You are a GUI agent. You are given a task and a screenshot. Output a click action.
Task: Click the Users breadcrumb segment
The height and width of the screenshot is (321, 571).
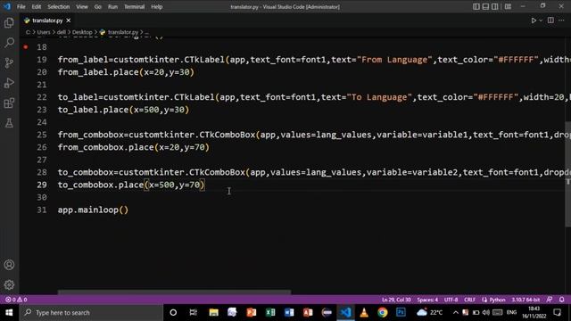44,32
